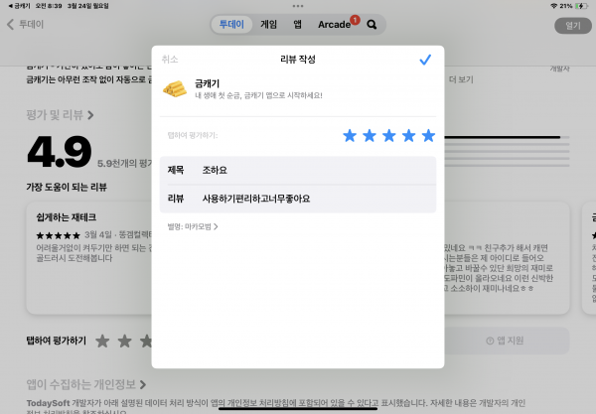Image resolution: width=596 pixels, height=414 pixels.
Task: Tap the five-star rating distribution bar
Action: [507, 137]
